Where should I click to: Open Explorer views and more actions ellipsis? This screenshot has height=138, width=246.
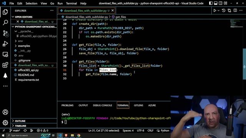point(52,10)
